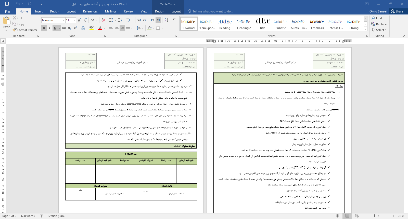
Task: Click the Omid Sanaei account name
Action: tap(378, 11)
